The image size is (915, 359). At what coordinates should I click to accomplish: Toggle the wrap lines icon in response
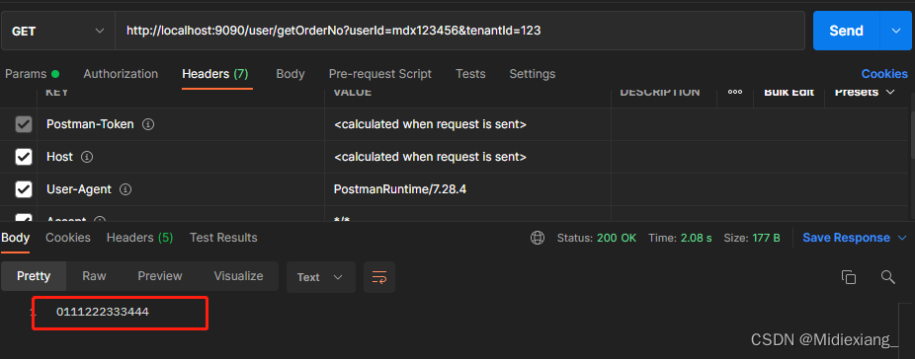(x=379, y=277)
